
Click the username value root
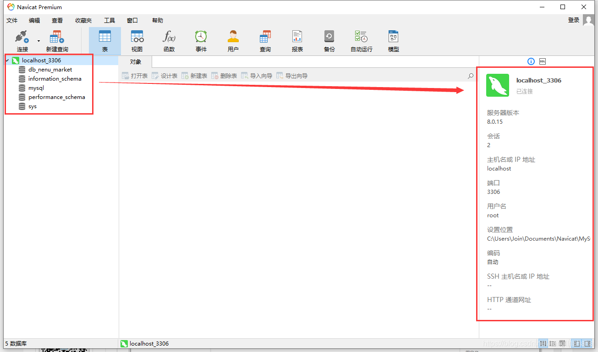(x=493, y=215)
